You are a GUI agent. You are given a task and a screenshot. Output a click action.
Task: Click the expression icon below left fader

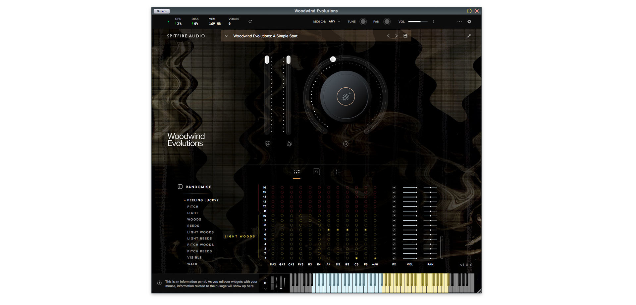[268, 144]
